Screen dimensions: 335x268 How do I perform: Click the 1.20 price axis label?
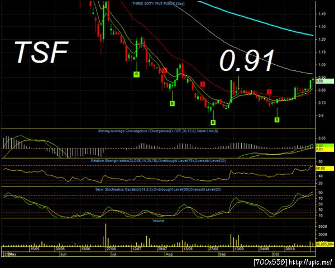(x=322, y=39)
